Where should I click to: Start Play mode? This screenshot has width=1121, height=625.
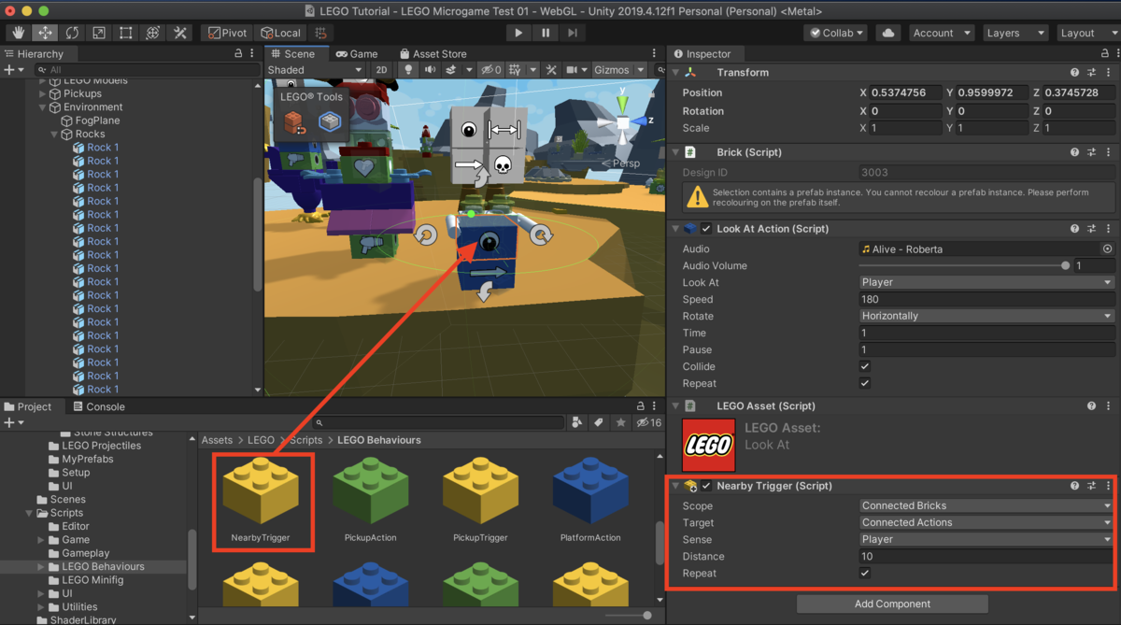coord(518,33)
